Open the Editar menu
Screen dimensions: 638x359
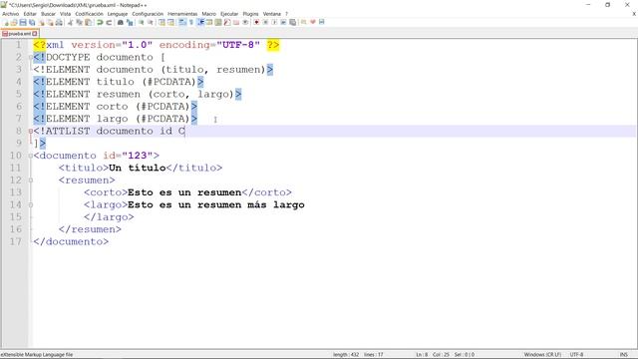[x=30, y=14]
